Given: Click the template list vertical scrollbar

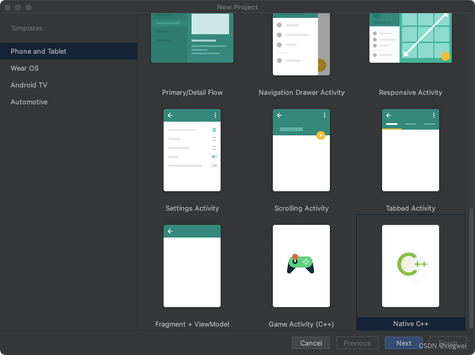Looking at the screenshot, I should (471, 268).
